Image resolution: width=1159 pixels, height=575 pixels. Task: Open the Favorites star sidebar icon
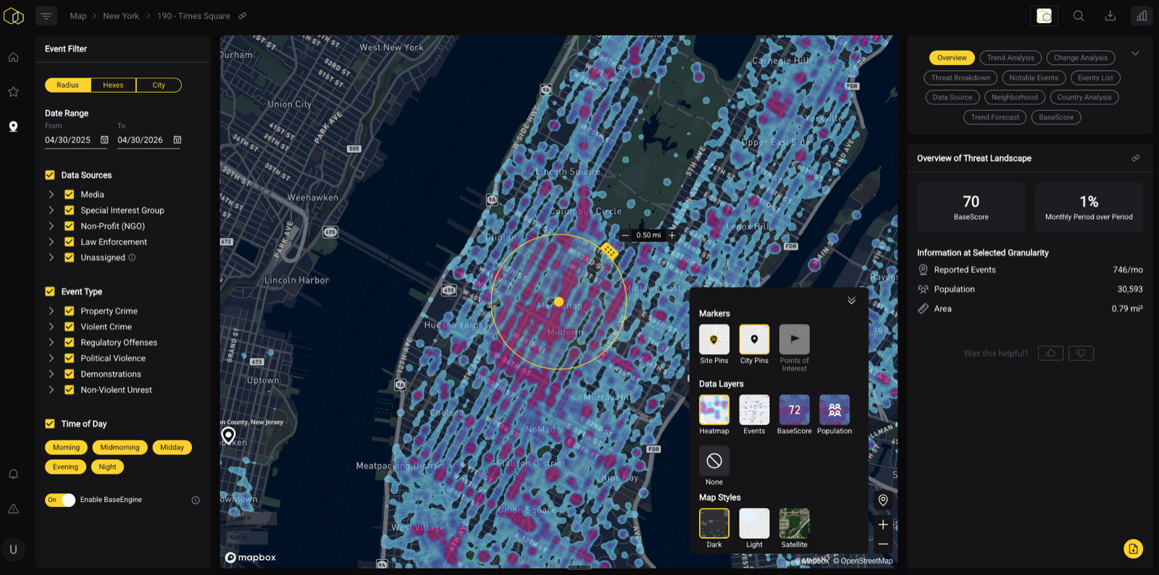click(14, 92)
